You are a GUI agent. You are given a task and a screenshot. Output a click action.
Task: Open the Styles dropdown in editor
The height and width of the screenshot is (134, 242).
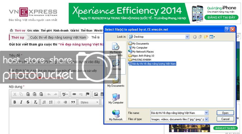point(89,102)
